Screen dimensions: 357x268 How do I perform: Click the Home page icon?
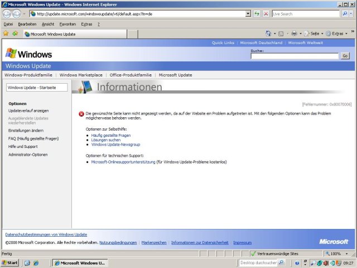click(x=268, y=33)
